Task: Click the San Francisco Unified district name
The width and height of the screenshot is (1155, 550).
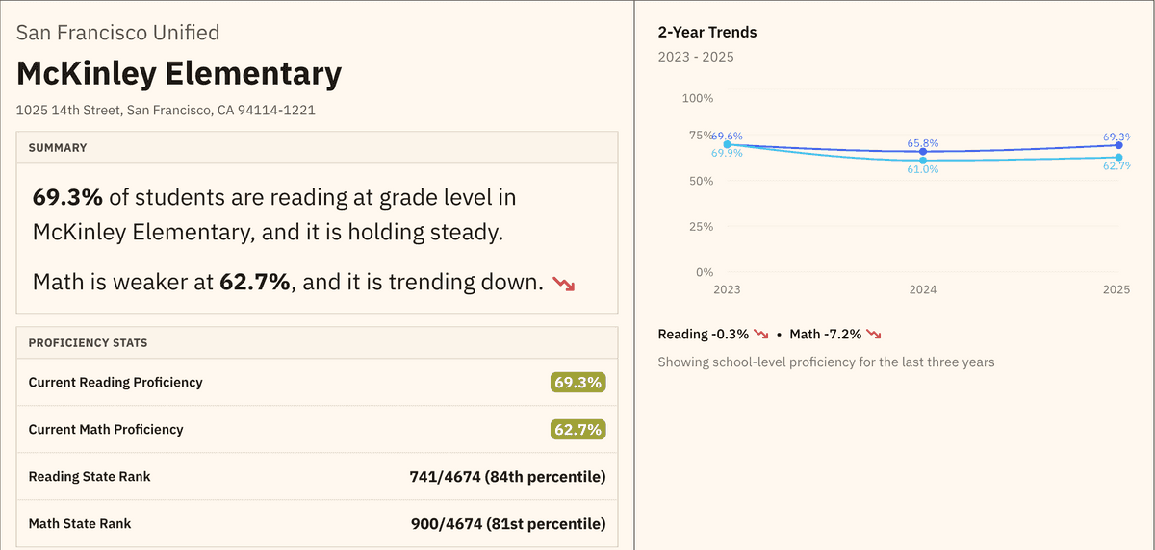Action: 118,33
